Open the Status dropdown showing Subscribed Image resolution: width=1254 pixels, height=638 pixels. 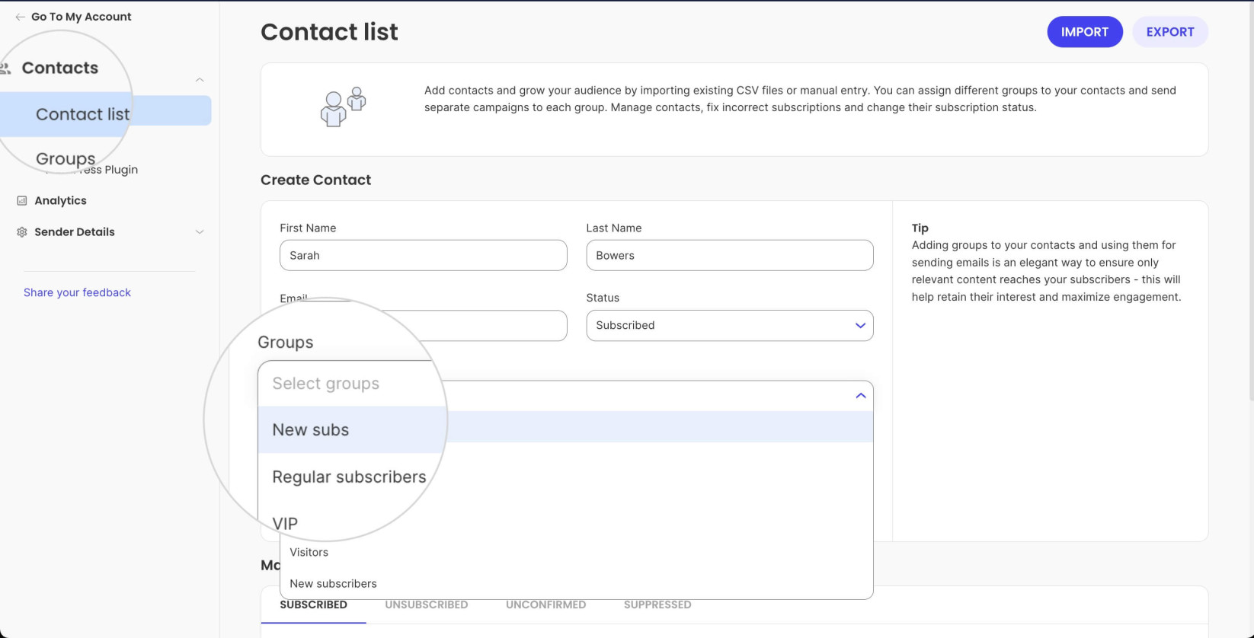[730, 326]
